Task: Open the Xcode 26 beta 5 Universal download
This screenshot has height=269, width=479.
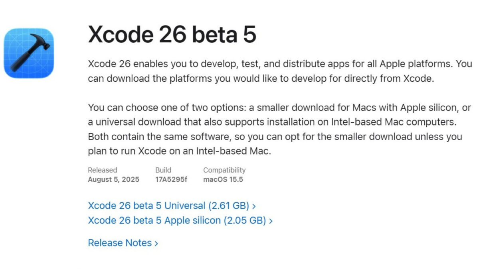Action: coord(172,206)
